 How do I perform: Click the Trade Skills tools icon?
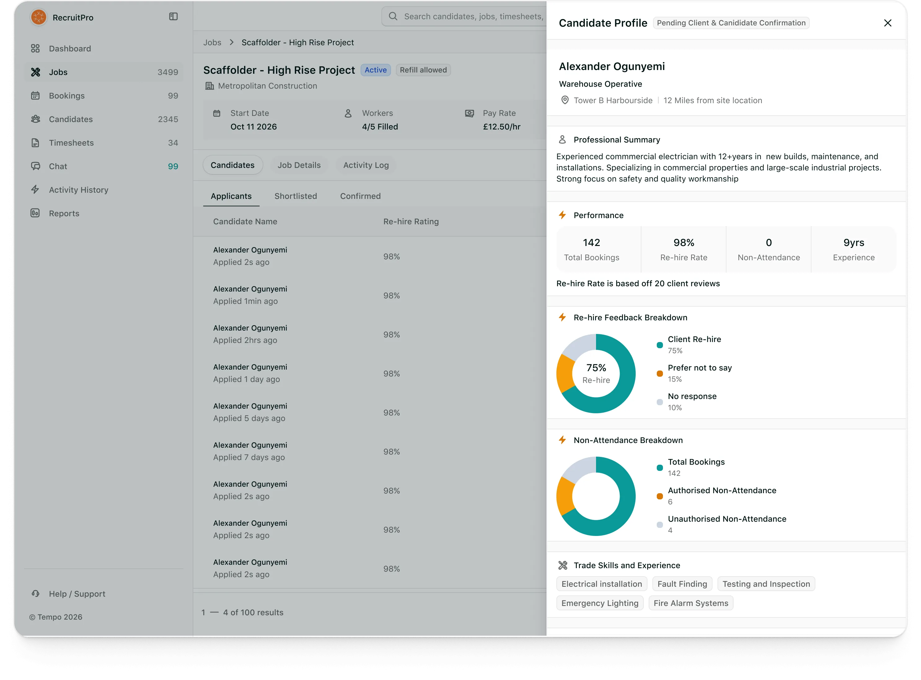563,565
